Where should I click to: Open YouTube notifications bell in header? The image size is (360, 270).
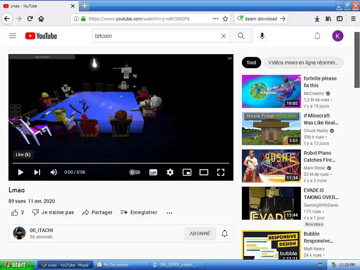point(317,36)
